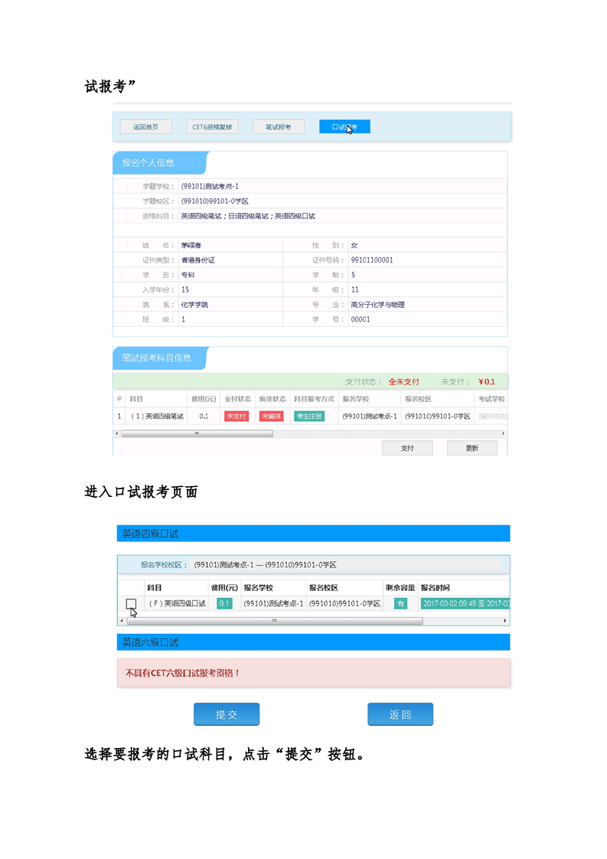
Task: Click right scroll arrow of written exam table
Action: 503,433
